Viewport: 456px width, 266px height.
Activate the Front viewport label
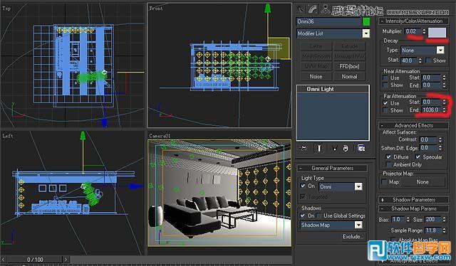pos(156,9)
